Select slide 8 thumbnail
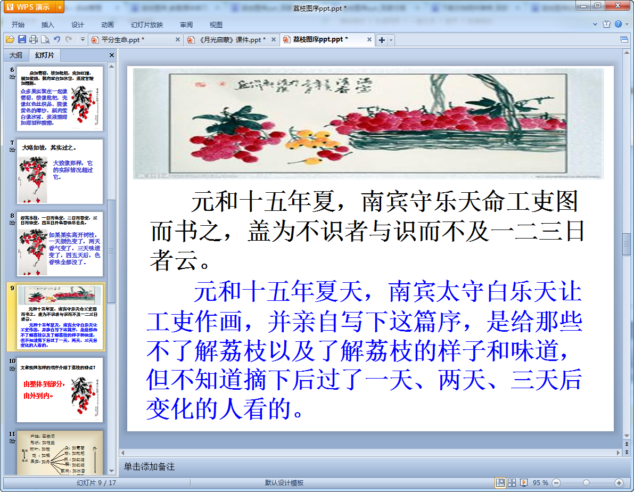 60,244
